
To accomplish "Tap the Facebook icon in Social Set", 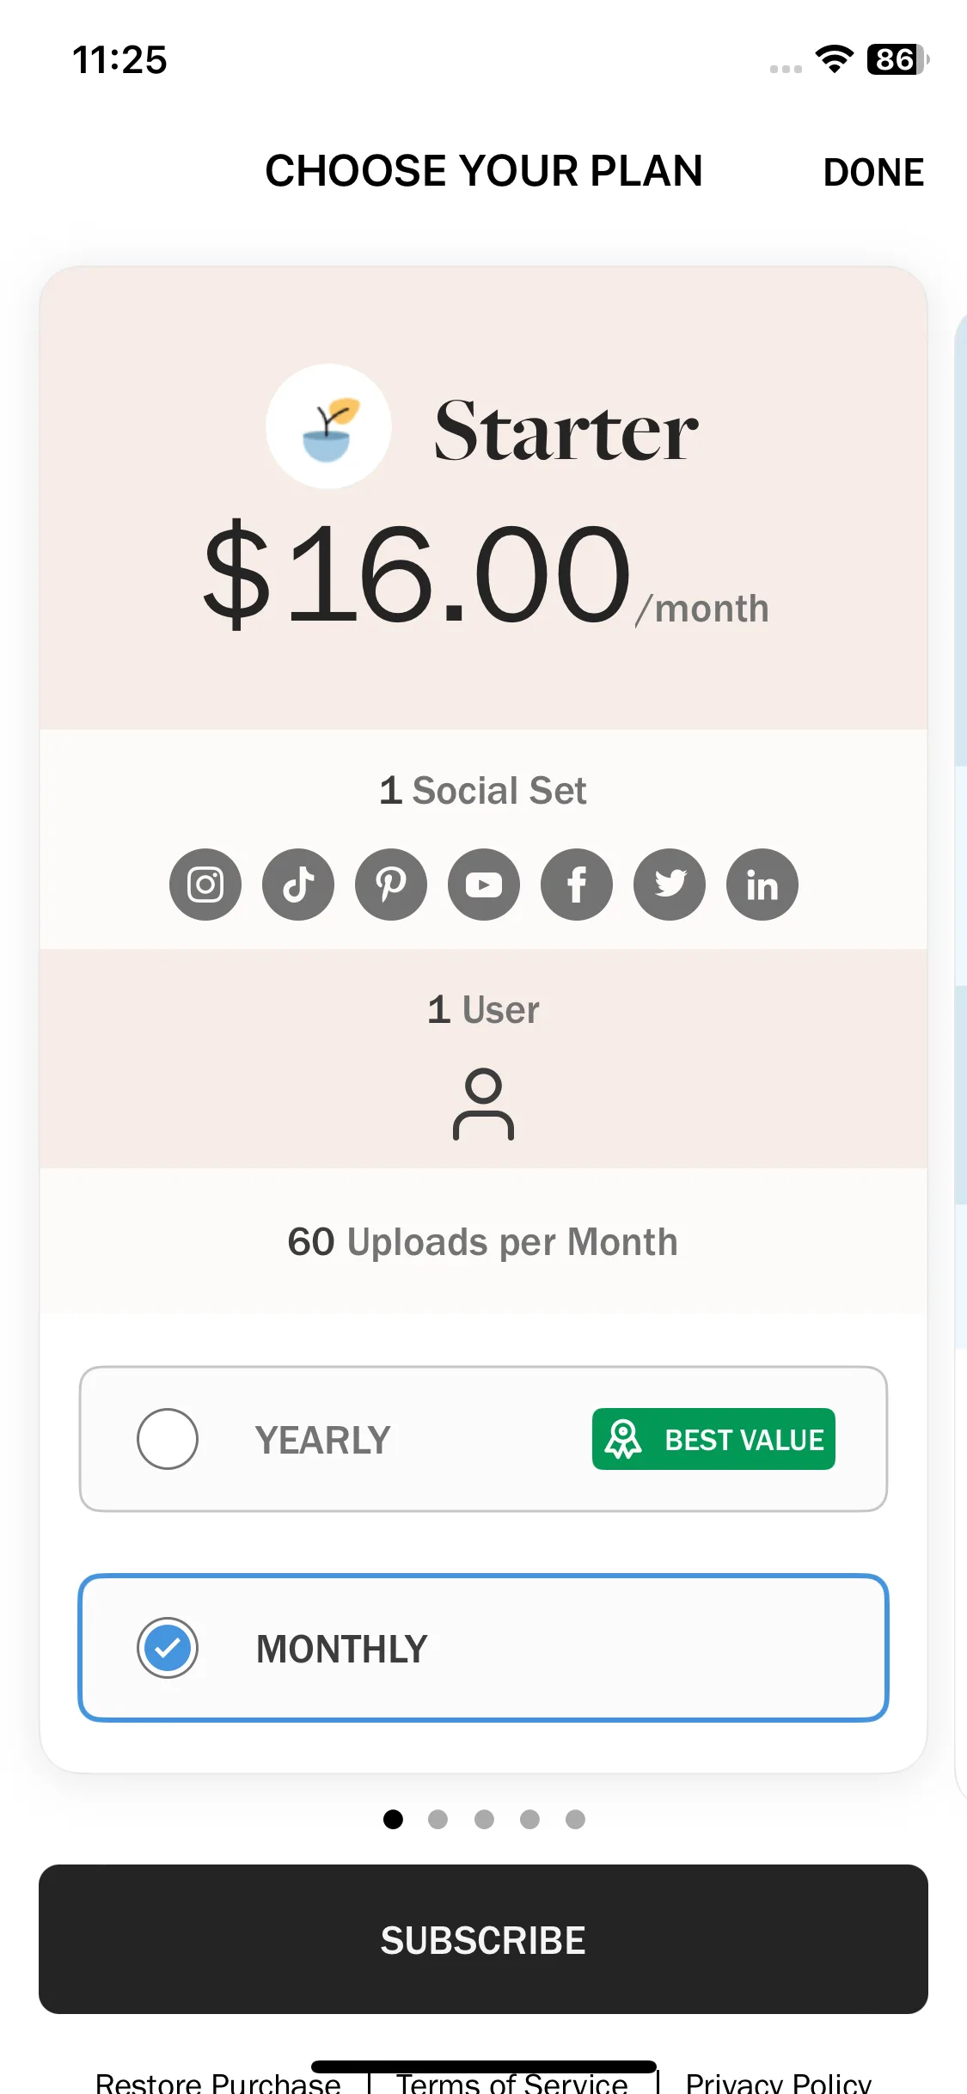I will pyautogui.click(x=577, y=885).
